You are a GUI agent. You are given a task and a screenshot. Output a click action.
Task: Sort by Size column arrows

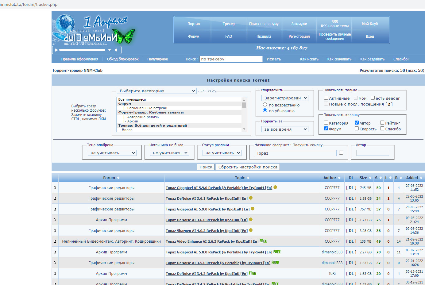[x=370, y=178]
